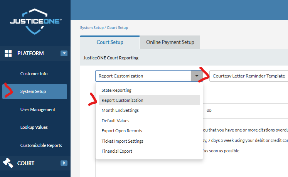Screen dimensions: 288x177
Task: Open the Courtesy Letter Reminder Template dropdown
Action: pyautogui.click(x=249, y=76)
